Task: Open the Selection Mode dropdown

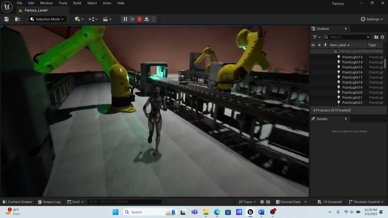Action: (47, 19)
